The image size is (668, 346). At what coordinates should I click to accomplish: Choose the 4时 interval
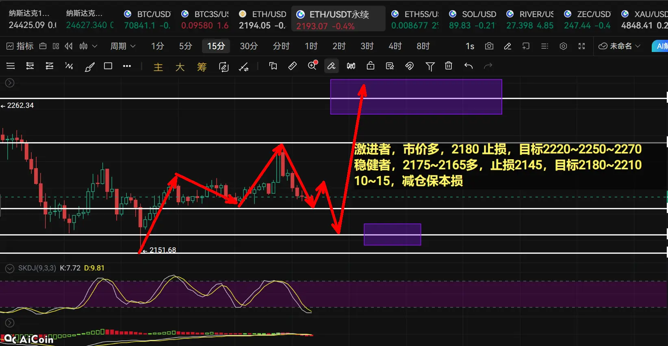pyautogui.click(x=395, y=46)
